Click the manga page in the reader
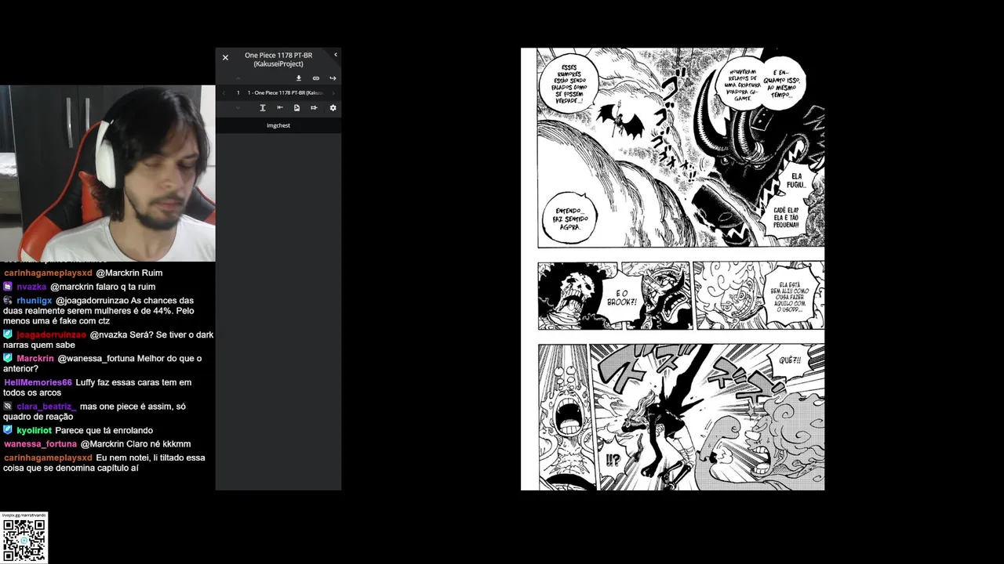This screenshot has height=564, width=1004. coord(672,269)
